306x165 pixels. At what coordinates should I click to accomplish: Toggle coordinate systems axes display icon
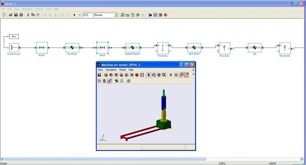point(122,81)
